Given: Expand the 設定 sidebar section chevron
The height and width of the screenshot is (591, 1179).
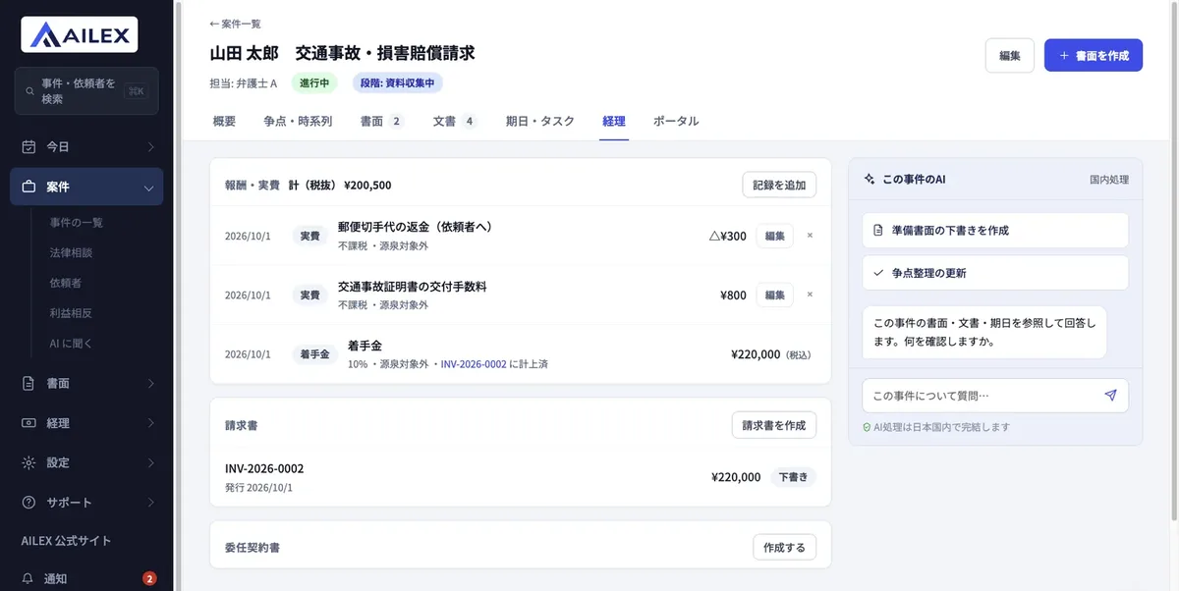Looking at the screenshot, I should point(150,462).
